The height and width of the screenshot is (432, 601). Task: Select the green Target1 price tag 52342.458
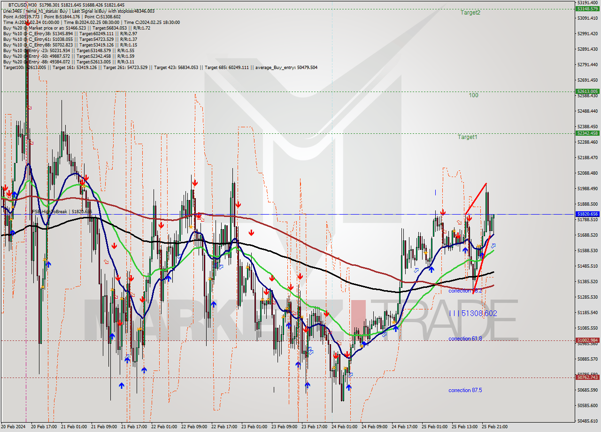click(587, 133)
